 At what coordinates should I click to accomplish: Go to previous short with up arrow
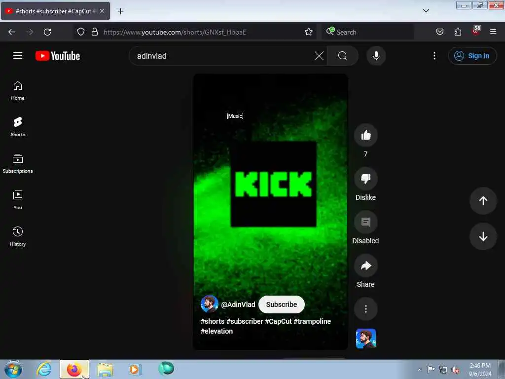click(x=483, y=201)
